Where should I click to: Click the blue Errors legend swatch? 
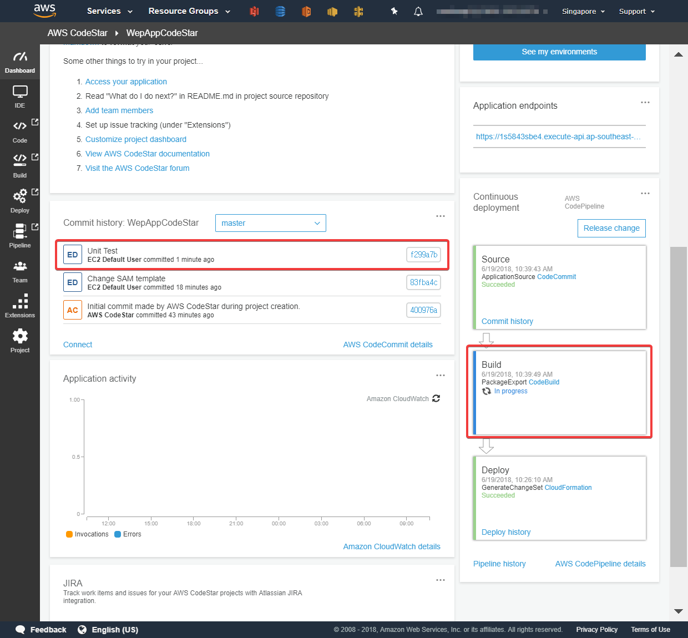point(118,534)
